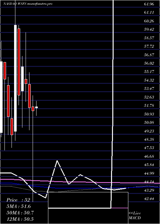Viewport: 160px width, 224px height.
Task: Click the Price : 52 readout
Action: [18, 200]
